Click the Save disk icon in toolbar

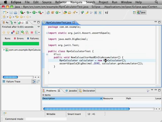(11, 12)
